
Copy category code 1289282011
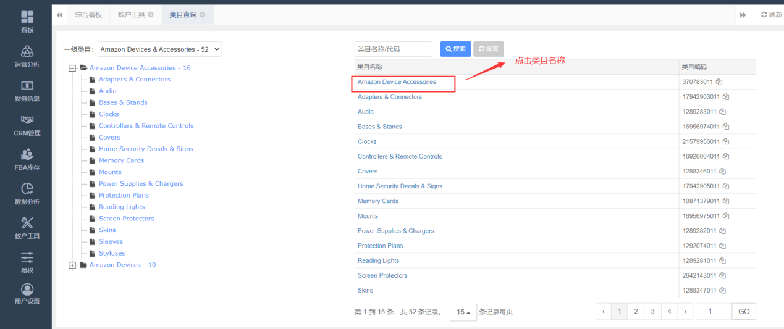pyautogui.click(x=722, y=231)
